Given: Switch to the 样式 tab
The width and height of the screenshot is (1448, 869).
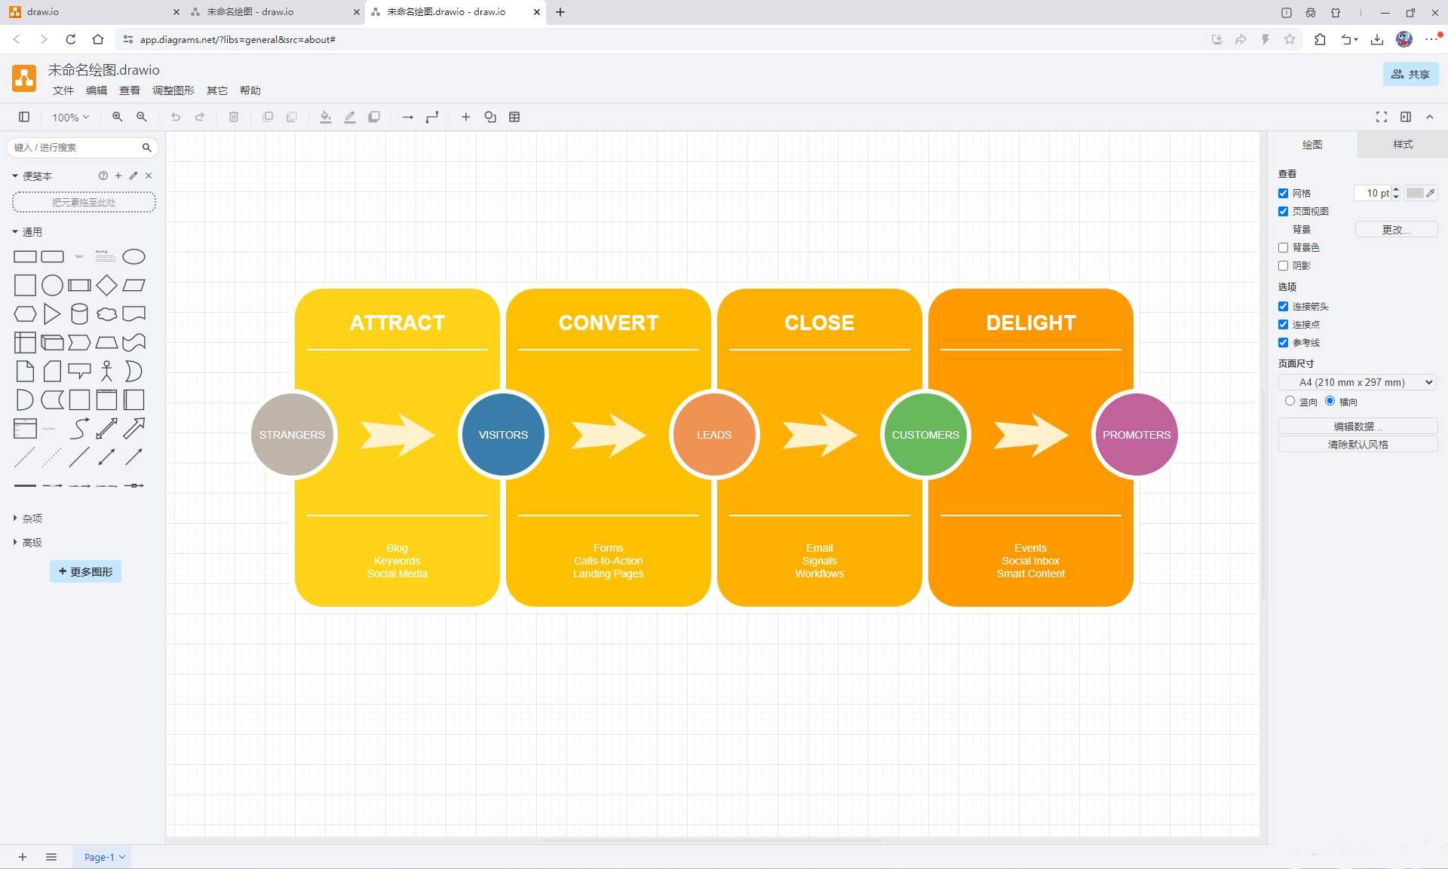Looking at the screenshot, I should (x=1402, y=144).
